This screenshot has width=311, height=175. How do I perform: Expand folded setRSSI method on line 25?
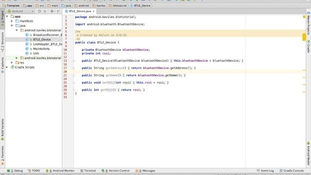74,83
